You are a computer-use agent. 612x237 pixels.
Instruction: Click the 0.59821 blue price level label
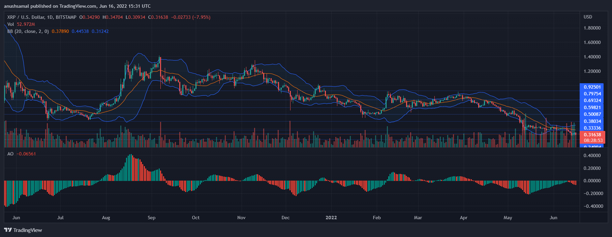(x=592, y=107)
